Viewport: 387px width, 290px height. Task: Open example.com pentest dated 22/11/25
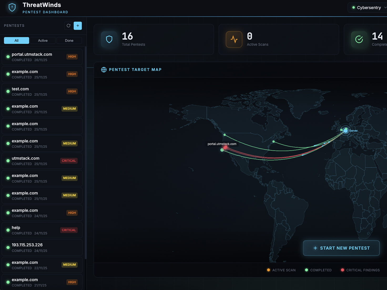(42, 265)
